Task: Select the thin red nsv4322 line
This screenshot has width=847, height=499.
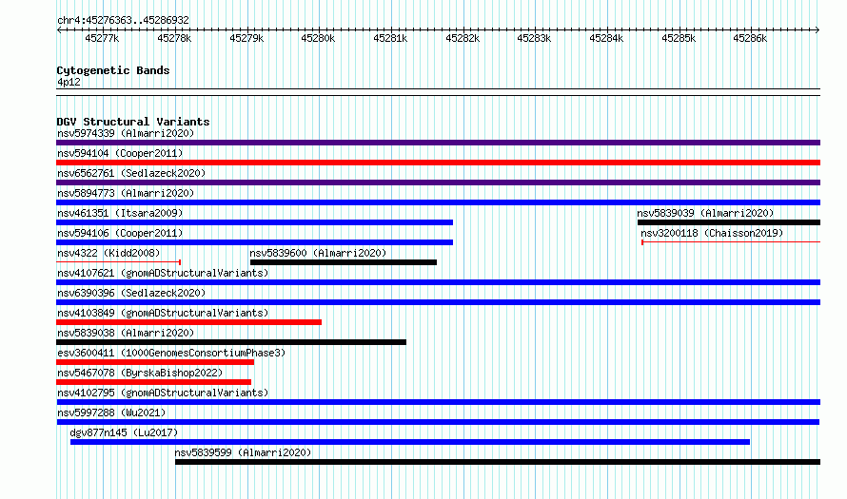Action: coord(118,262)
